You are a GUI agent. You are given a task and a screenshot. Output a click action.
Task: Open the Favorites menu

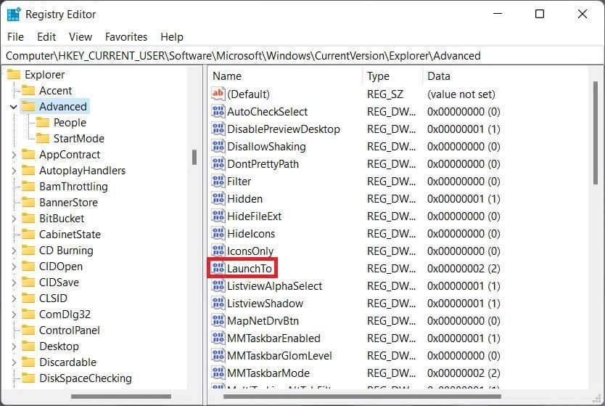point(126,37)
